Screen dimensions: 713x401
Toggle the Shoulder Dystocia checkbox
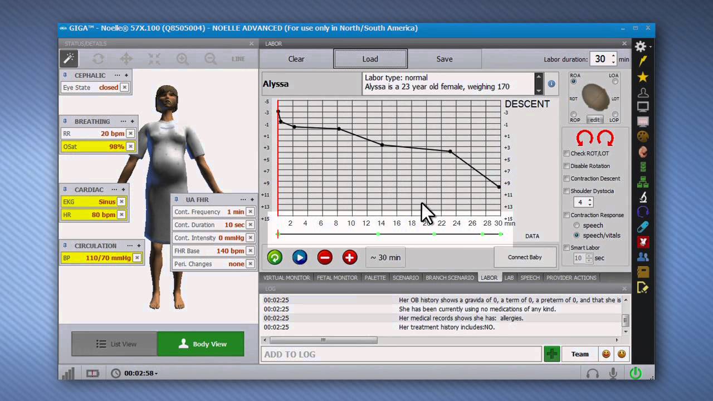[x=567, y=191]
